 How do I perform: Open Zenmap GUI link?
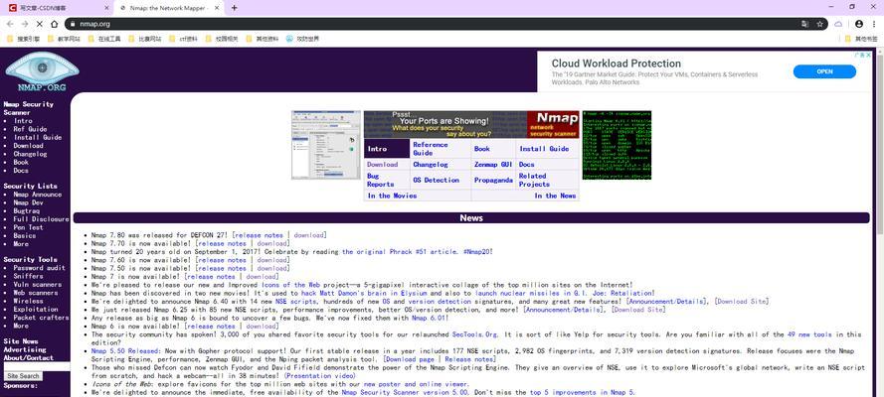(x=493, y=165)
